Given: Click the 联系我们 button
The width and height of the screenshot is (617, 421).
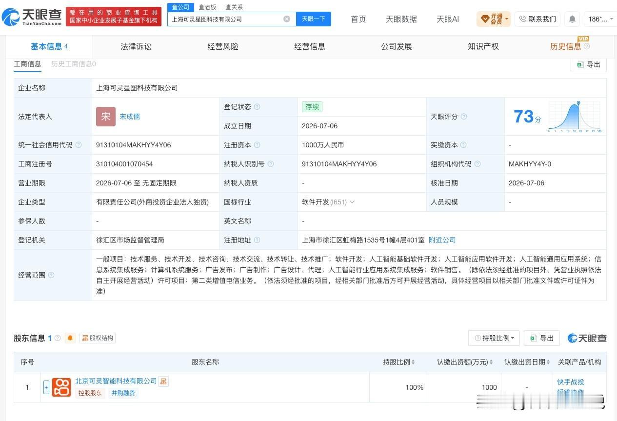Looking at the screenshot, I should coord(537,19).
